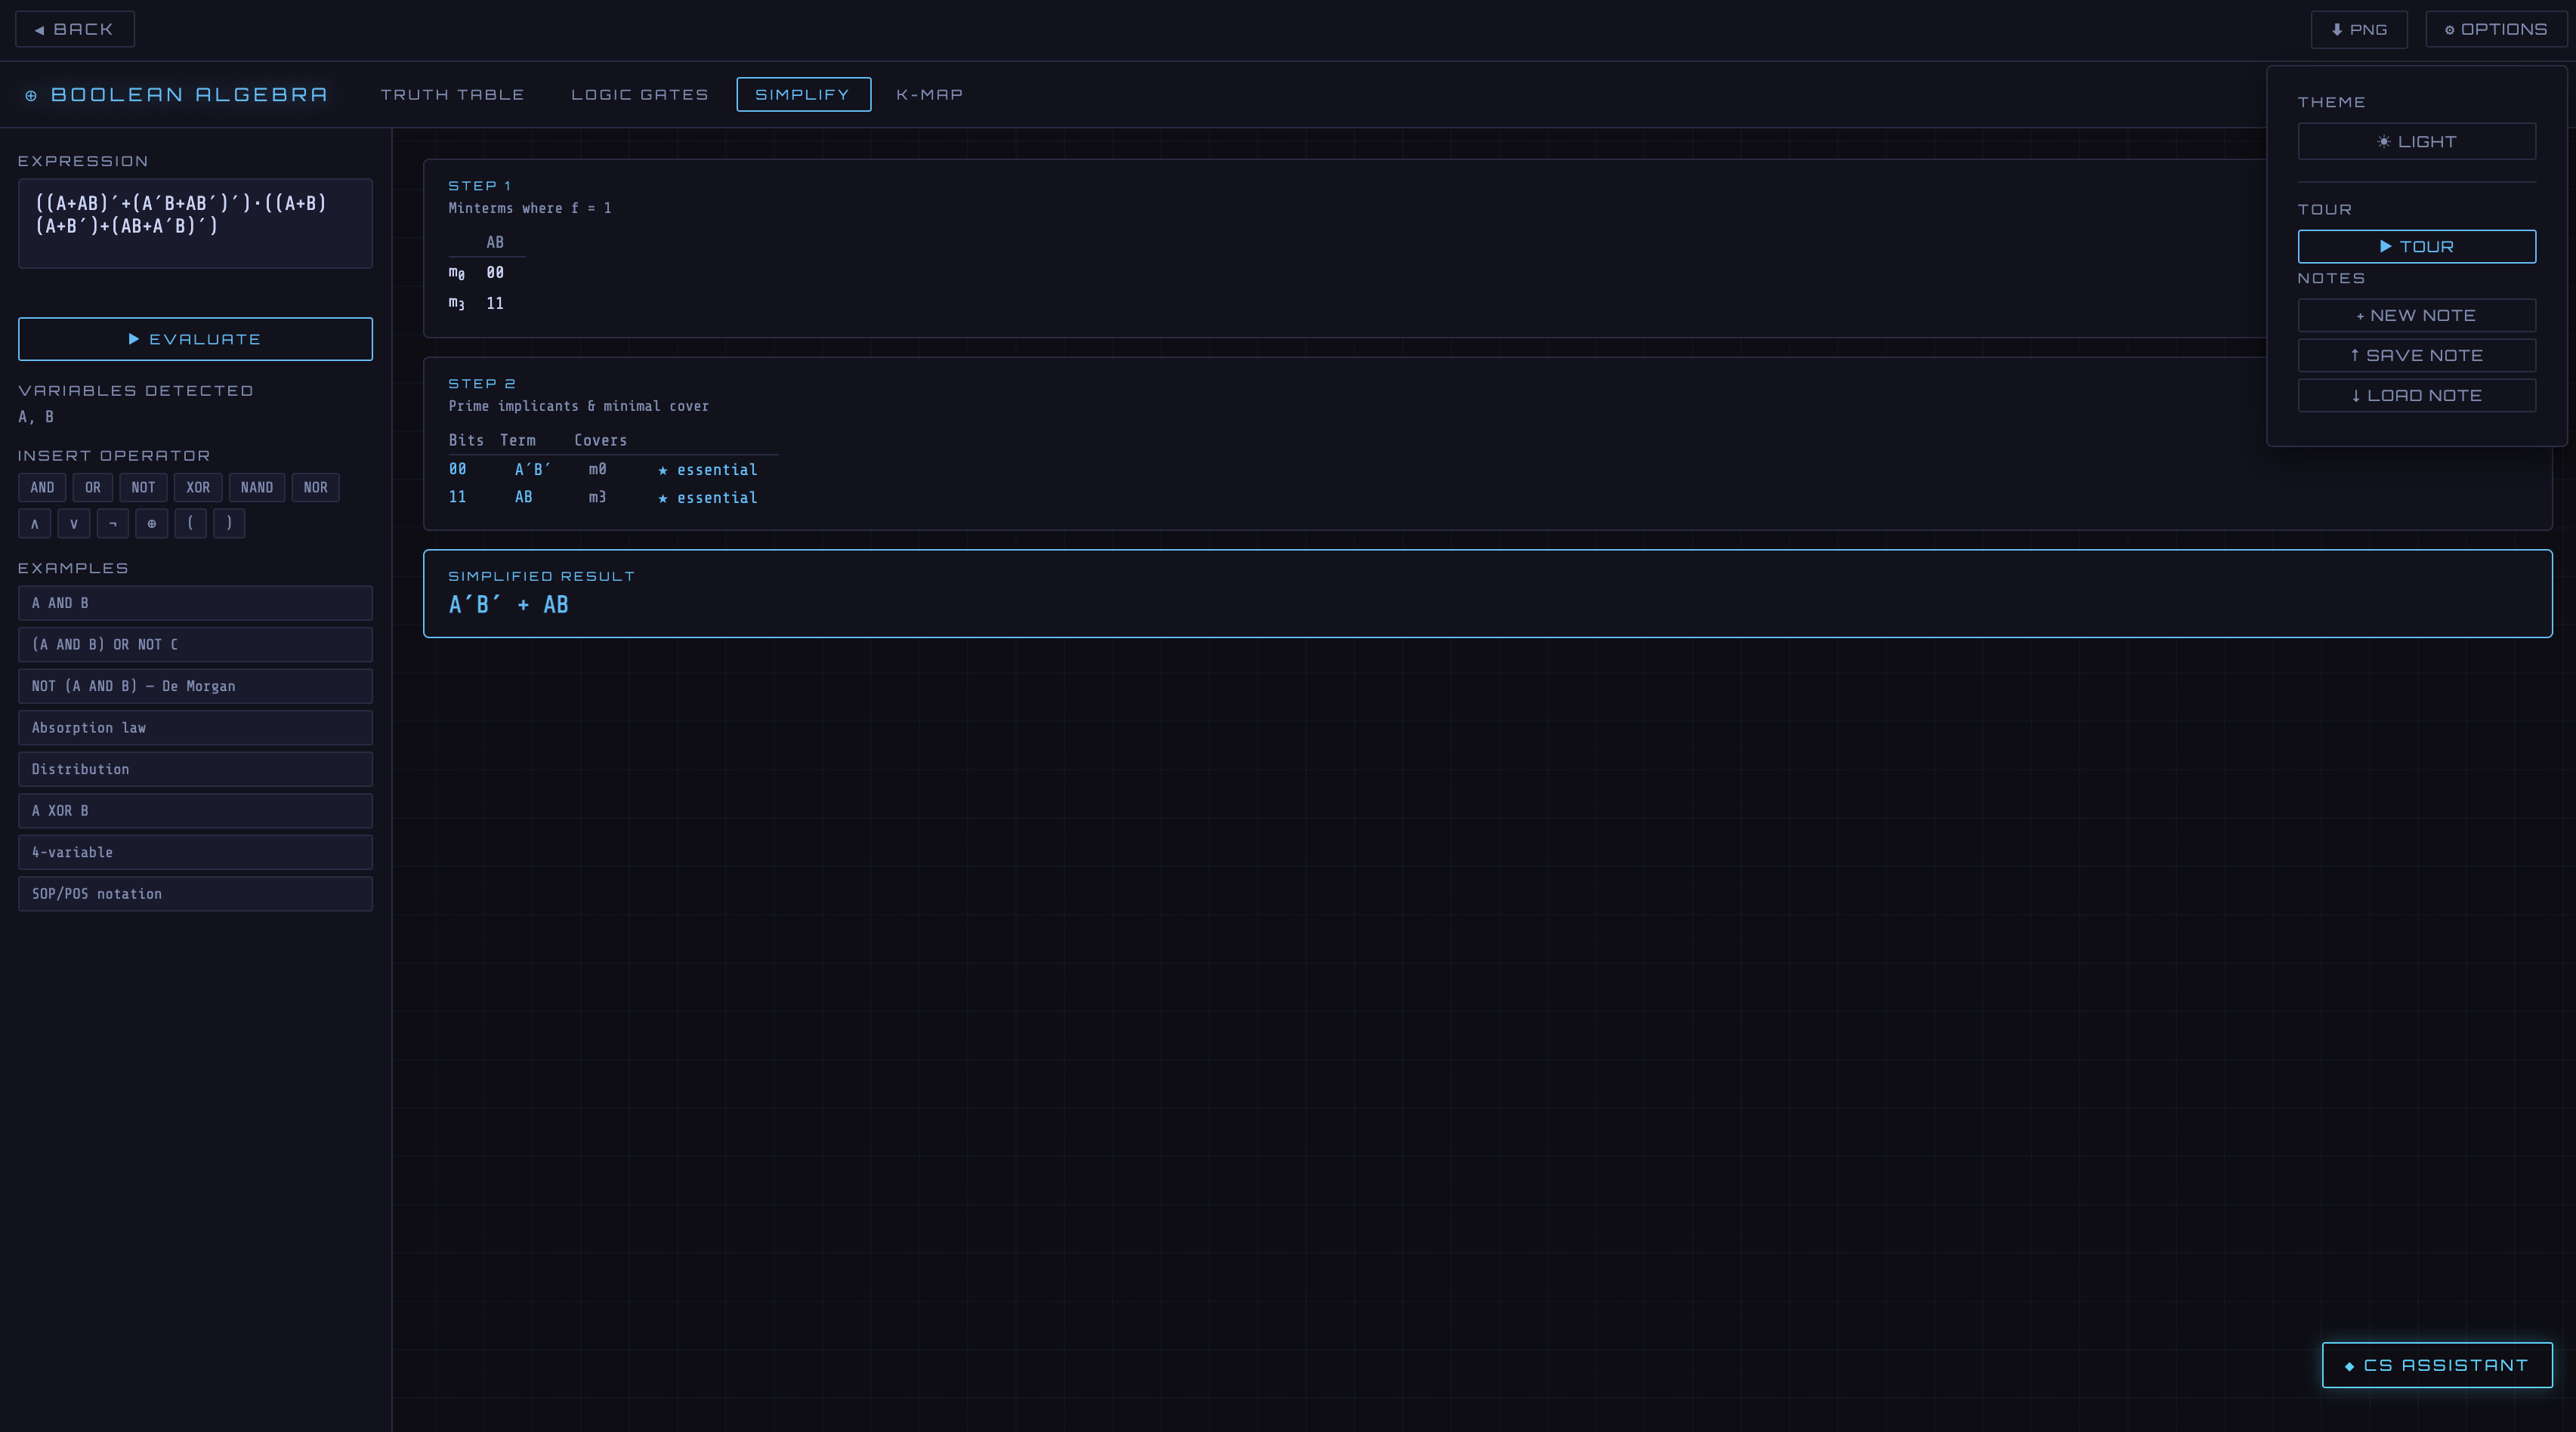Click the Back button

coord(74,29)
